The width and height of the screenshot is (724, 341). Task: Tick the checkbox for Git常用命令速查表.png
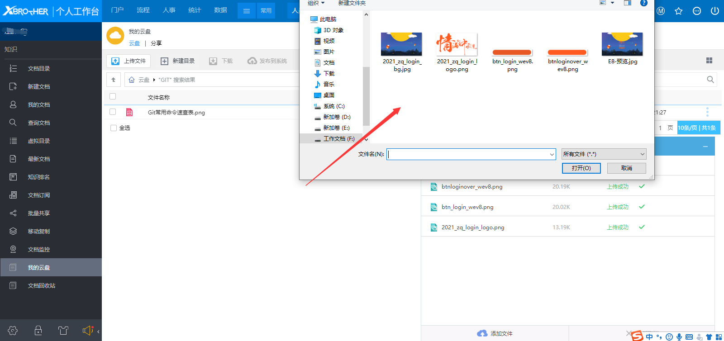point(113,112)
